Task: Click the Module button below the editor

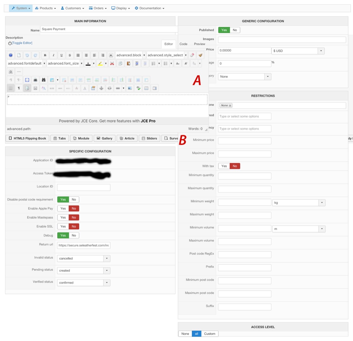Action: pyautogui.click(x=81, y=138)
